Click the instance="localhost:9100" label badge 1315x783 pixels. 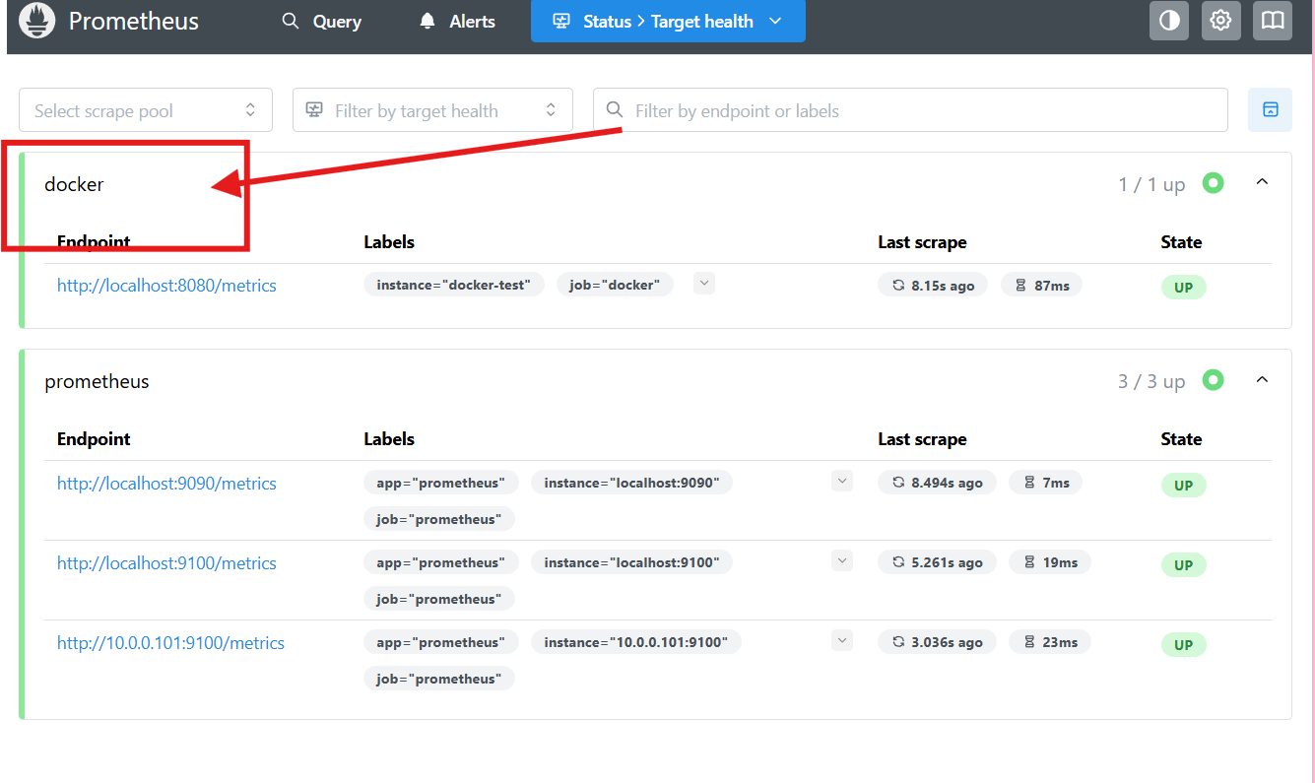[x=631, y=562]
